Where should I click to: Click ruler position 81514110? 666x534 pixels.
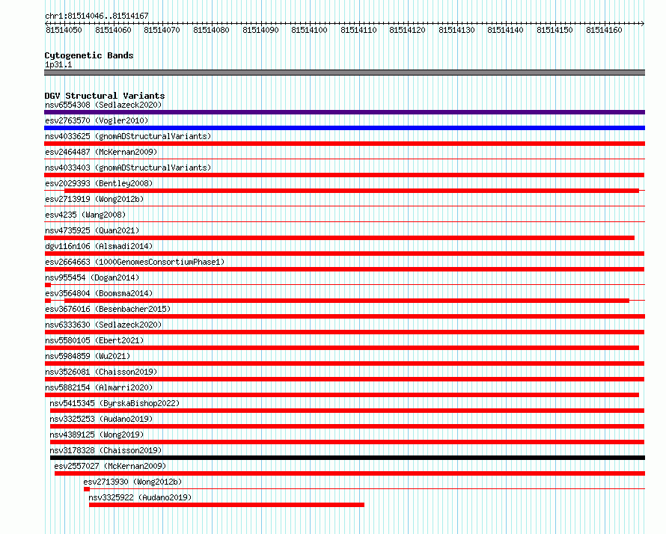[x=358, y=30]
